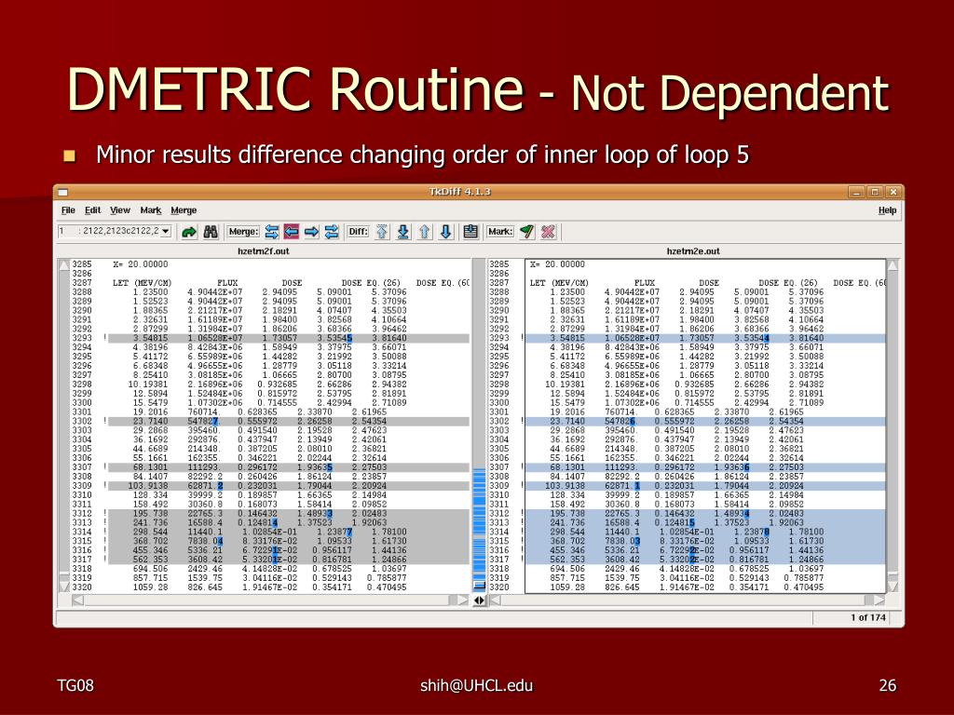Maximize the TkDiff window
This screenshot has width=954, height=715.
pyautogui.click(x=875, y=192)
